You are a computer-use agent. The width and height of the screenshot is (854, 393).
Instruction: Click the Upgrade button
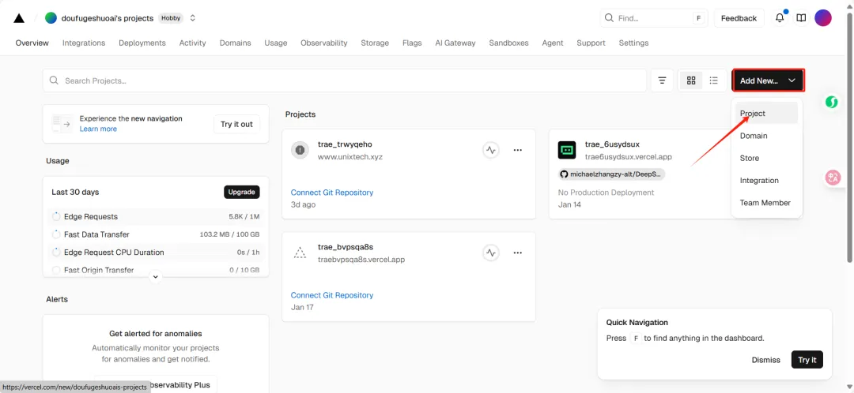[241, 192]
